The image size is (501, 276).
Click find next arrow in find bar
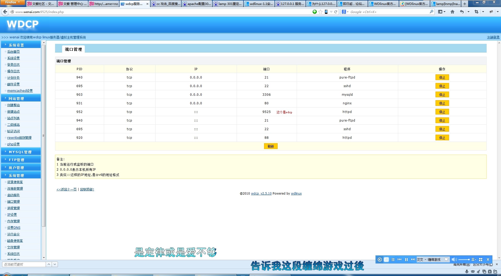[x=55, y=264]
